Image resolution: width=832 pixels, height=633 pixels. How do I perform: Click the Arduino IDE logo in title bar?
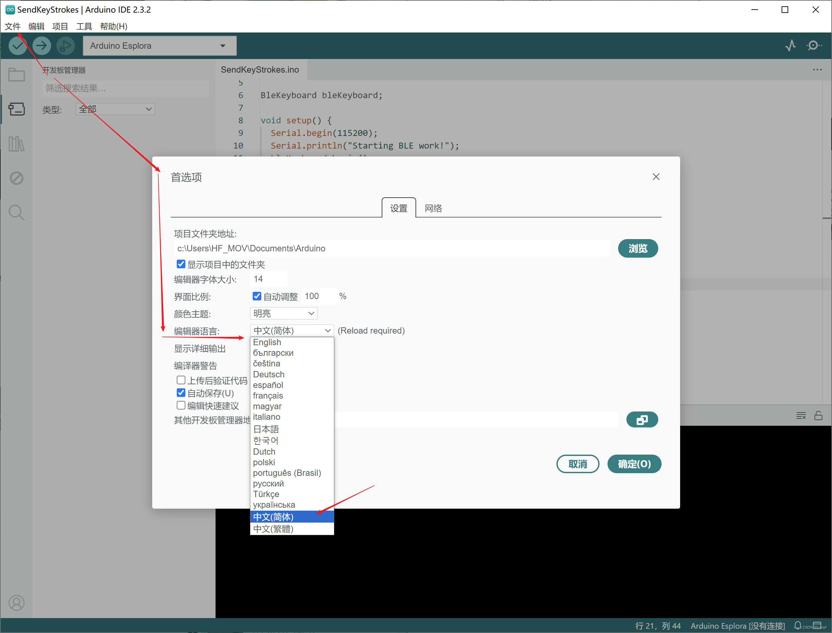[10, 10]
